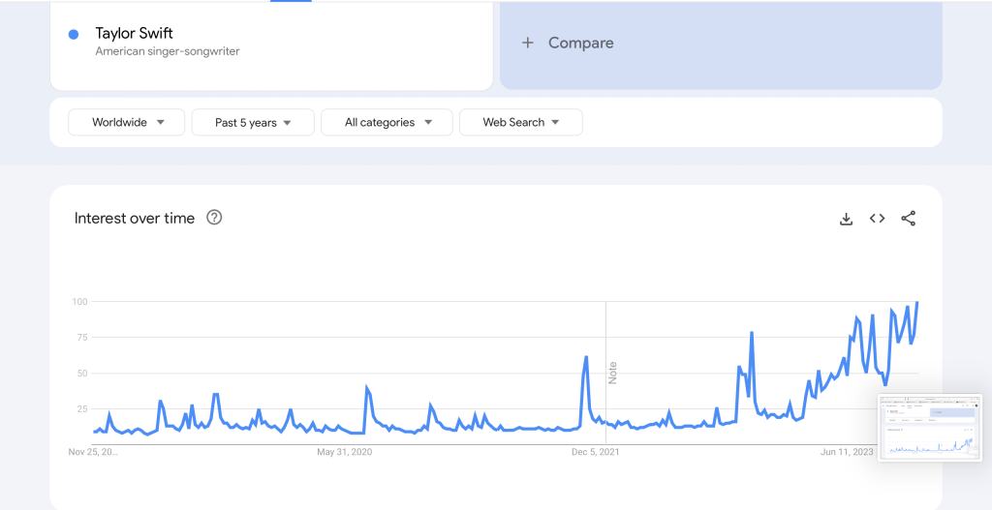
Task: Click the 100 value on the y-axis
Action: point(79,302)
